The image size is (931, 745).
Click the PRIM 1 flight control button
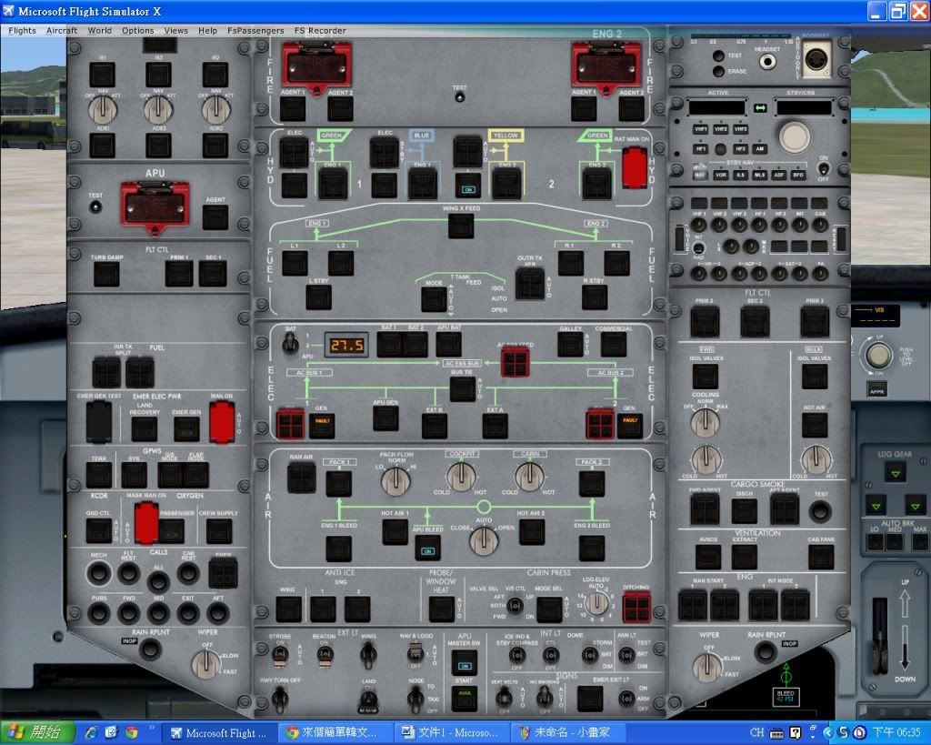tap(179, 274)
